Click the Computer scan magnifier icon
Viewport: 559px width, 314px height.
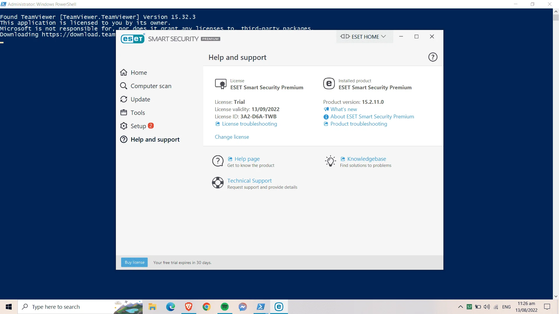tap(124, 86)
